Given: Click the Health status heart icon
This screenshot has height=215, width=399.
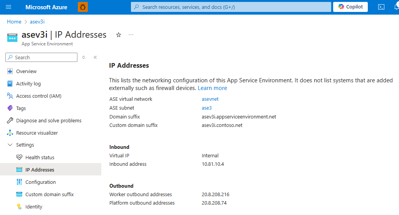Looking at the screenshot, I should coord(19,157).
